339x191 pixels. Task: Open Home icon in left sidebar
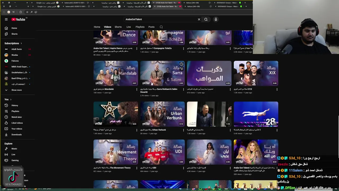(x=6, y=28)
